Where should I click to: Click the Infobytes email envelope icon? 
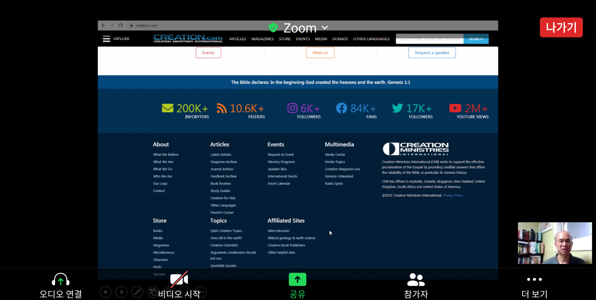pos(168,108)
